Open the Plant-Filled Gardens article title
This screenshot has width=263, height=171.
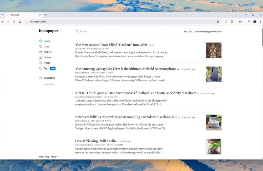[x=111, y=45]
